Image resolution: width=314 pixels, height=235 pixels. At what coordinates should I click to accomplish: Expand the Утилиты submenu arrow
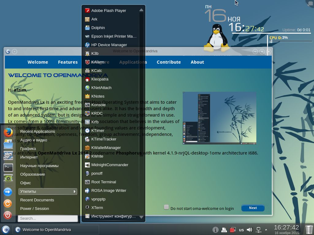(x=74, y=192)
